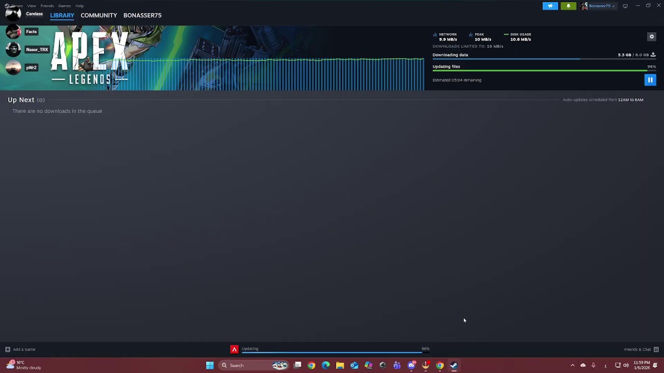Image resolution: width=664 pixels, height=373 pixels.
Task: Click the Updating files progress bar
Action: pos(544,71)
